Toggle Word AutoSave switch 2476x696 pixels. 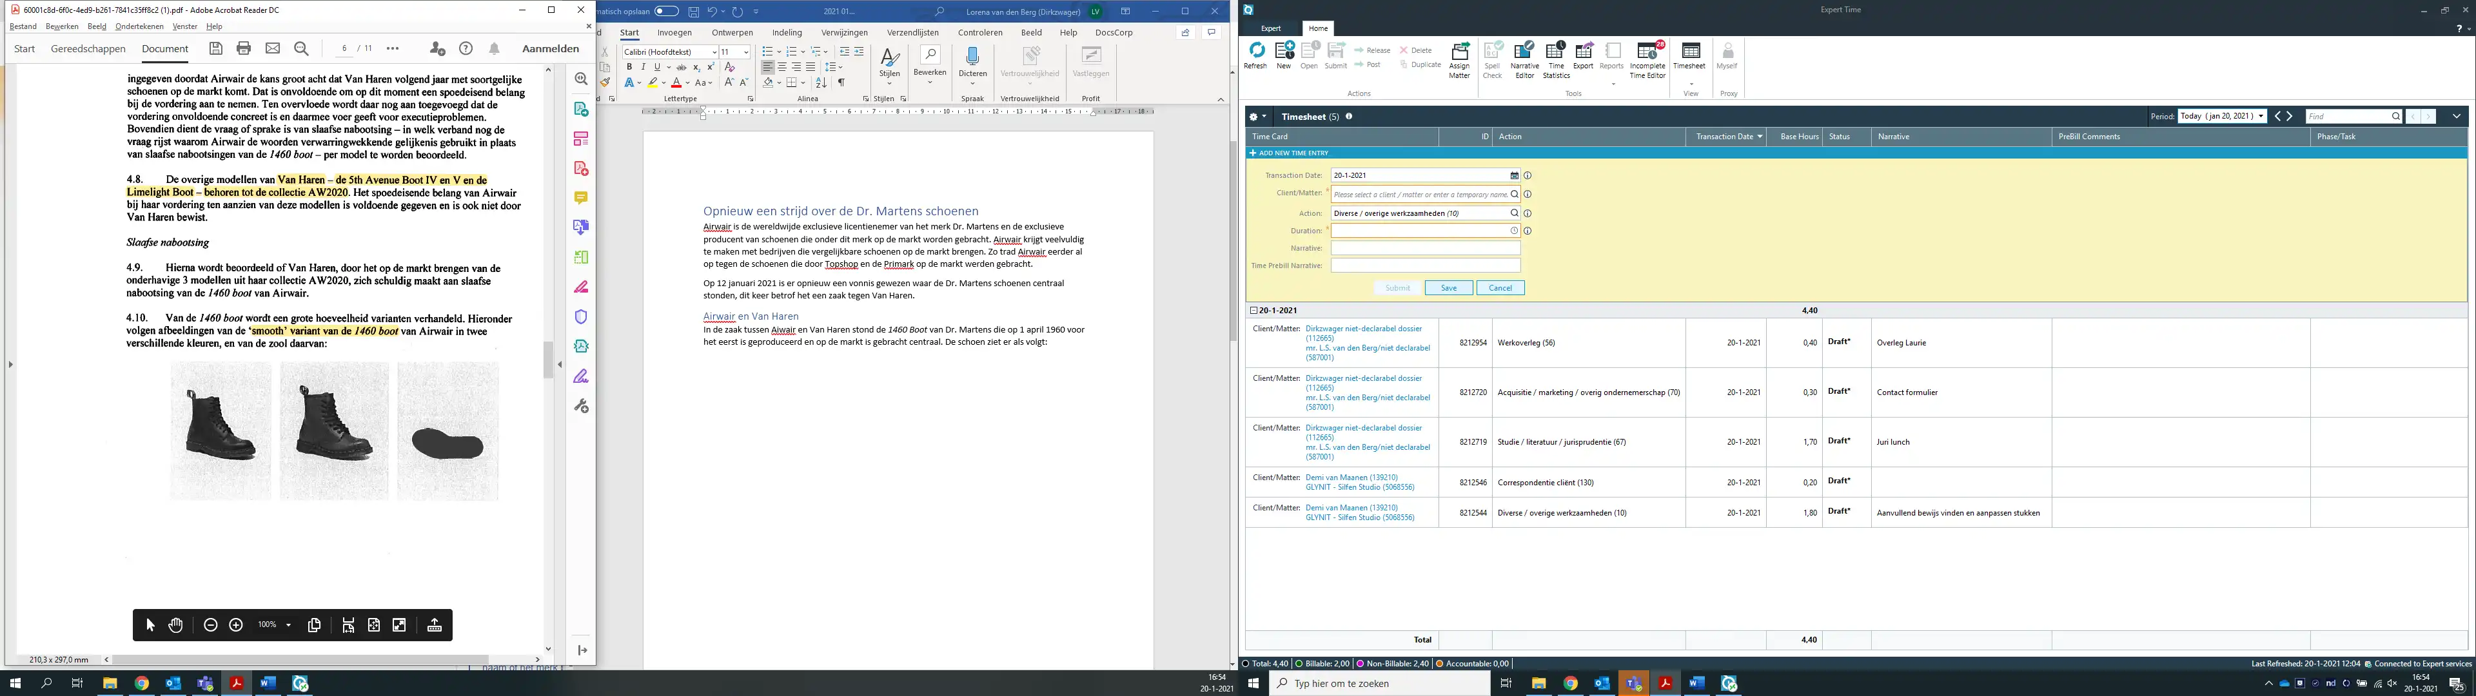tap(666, 12)
